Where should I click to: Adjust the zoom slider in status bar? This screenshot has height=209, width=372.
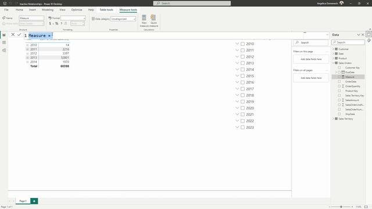coord(341,207)
